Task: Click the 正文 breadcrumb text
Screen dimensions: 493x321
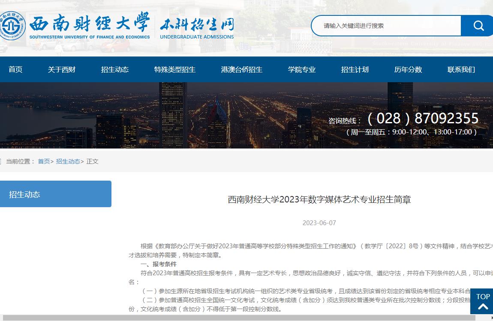Action: pyautogui.click(x=93, y=161)
